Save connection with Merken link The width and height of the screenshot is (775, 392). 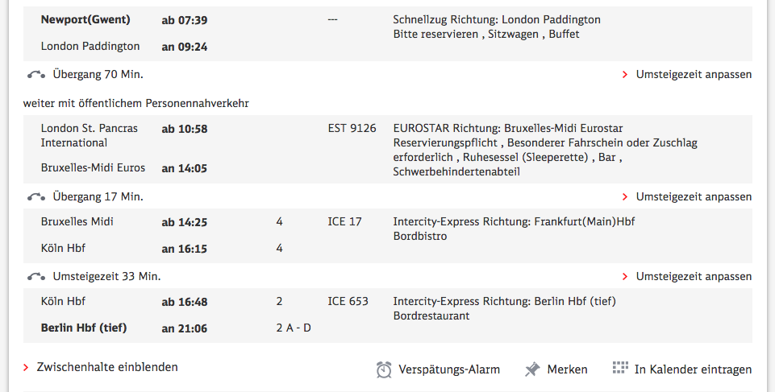click(x=567, y=369)
